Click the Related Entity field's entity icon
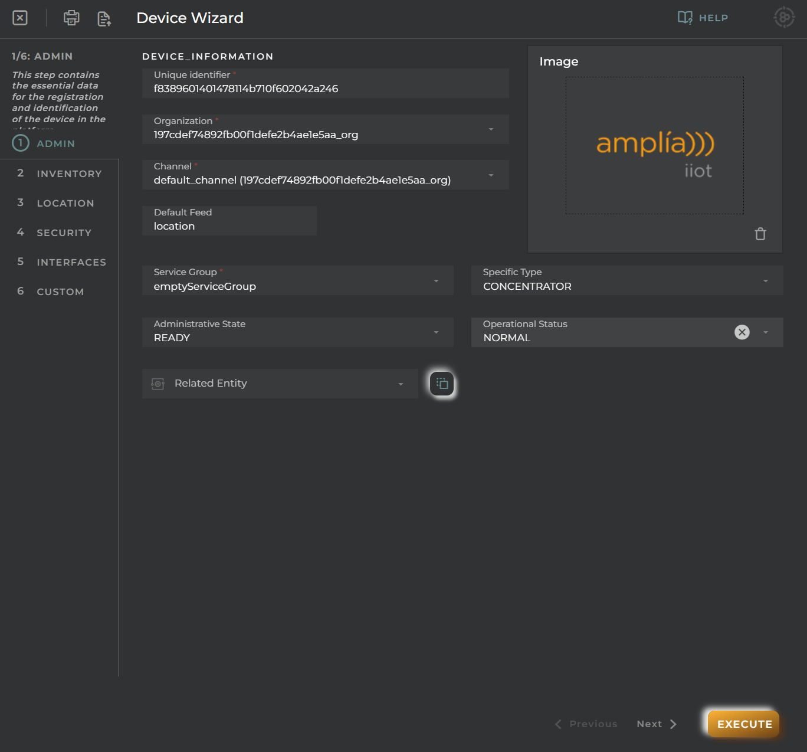807x752 pixels. pyautogui.click(x=158, y=384)
